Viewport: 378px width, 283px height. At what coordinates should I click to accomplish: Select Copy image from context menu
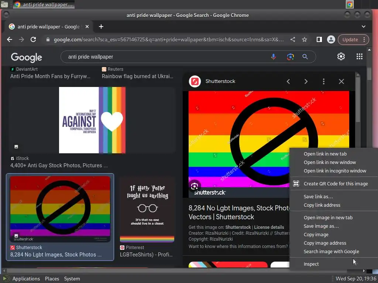(316, 235)
